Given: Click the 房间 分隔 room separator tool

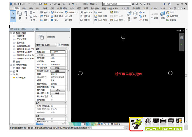Looking at the screenshot, I should point(101,16).
